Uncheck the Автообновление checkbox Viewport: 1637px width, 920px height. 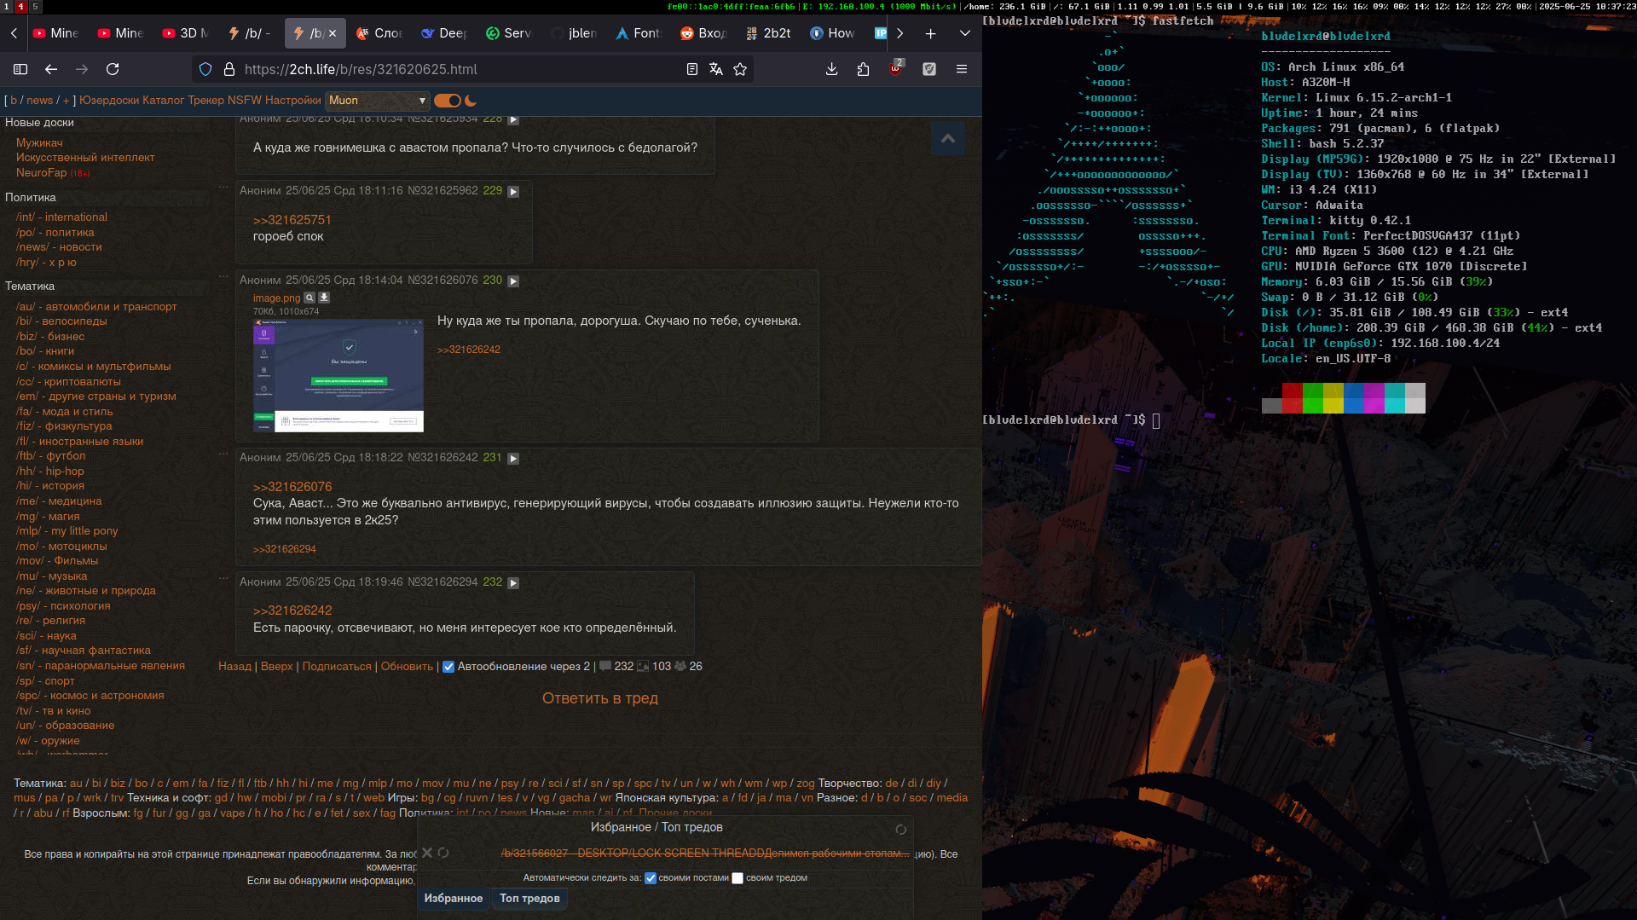[448, 667]
